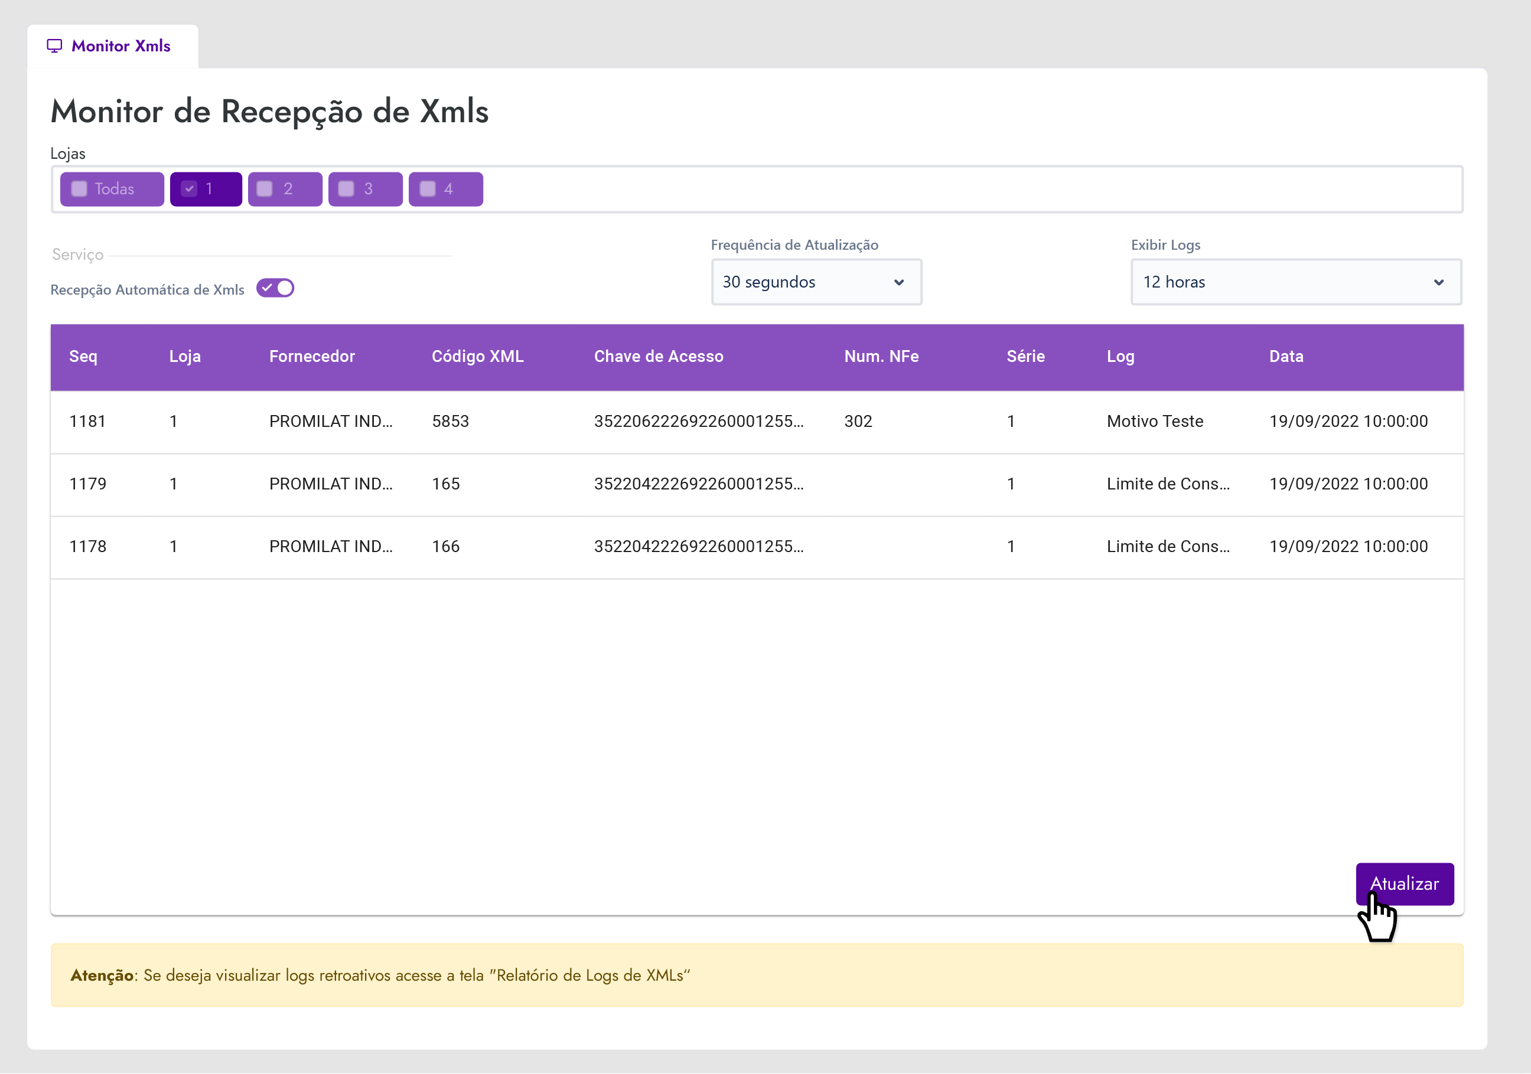Viewport: 1531px width, 1074px height.
Task: Select the row with Código XML 165
Action: click(445, 484)
